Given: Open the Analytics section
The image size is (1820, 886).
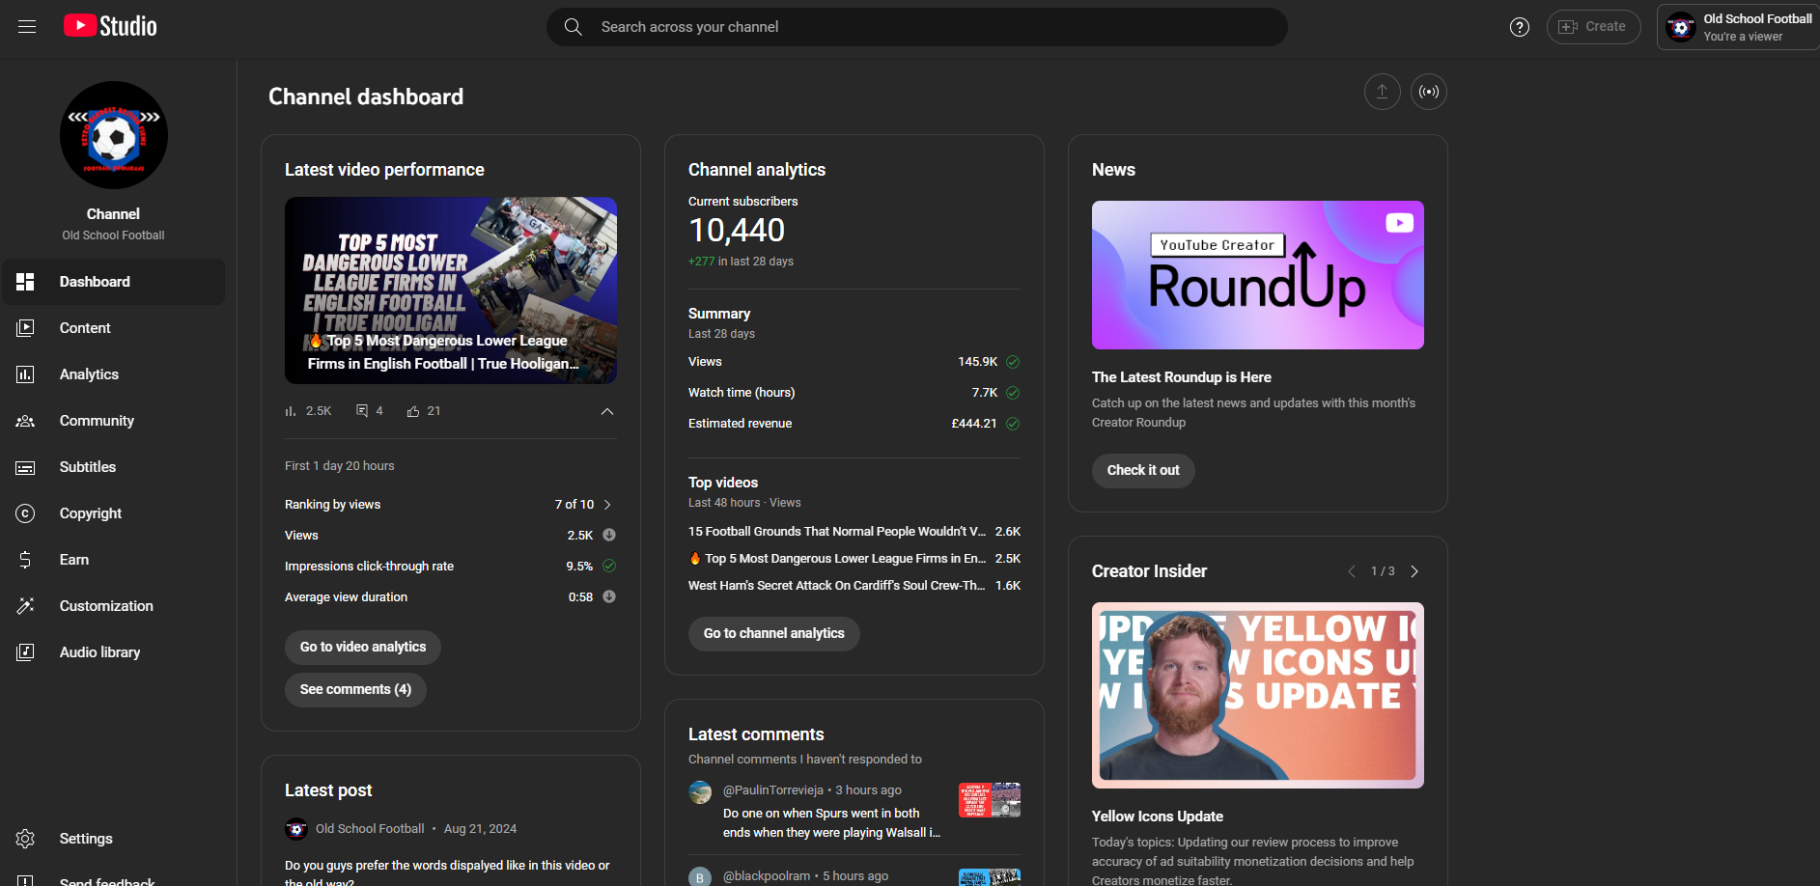Looking at the screenshot, I should 113,374.
